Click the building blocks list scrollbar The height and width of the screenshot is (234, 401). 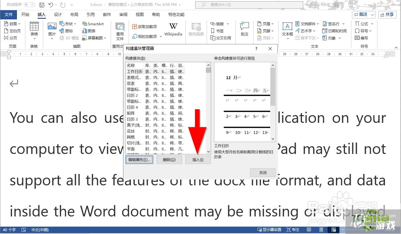209,108
